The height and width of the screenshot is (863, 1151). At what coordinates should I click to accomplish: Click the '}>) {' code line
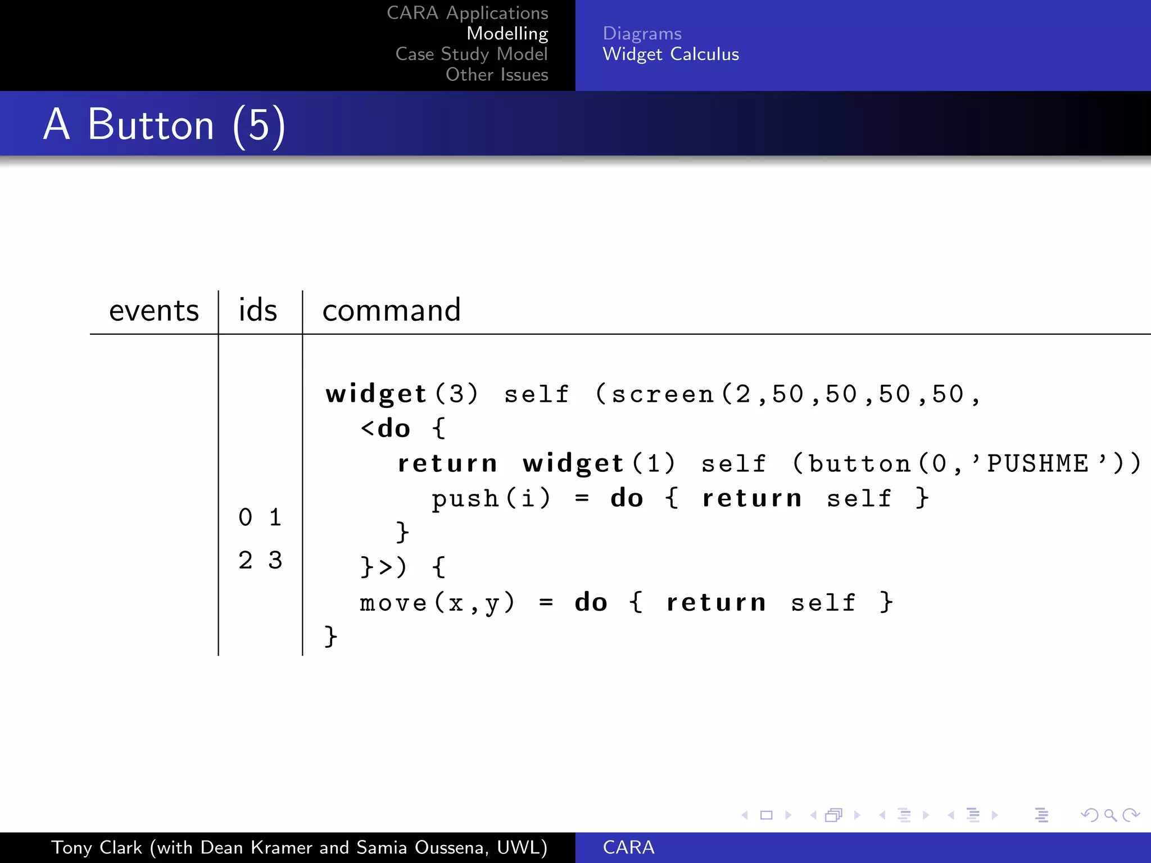pos(403,567)
